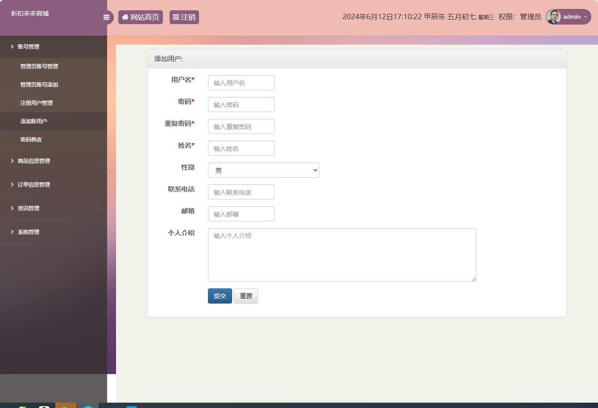
Task: Click the sidebar hamburger collapse icon
Action: point(106,17)
